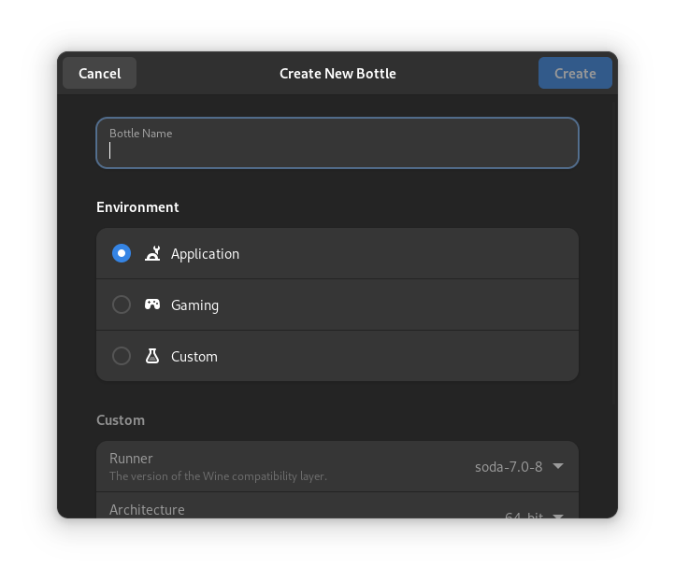Expand the Runner dropdown arrow
The width and height of the screenshot is (675, 581).
pos(558,466)
